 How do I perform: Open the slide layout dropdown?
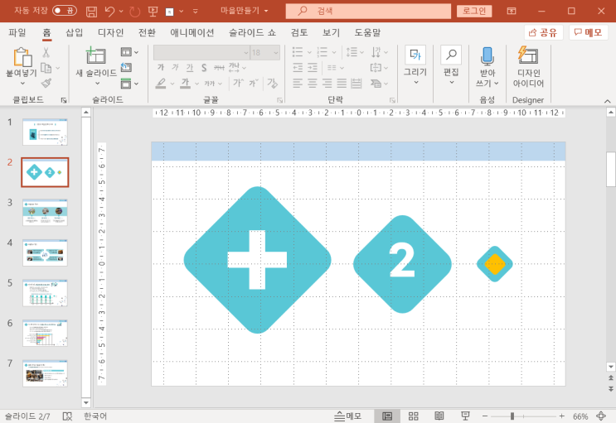pyautogui.click(x=129, y=52)
